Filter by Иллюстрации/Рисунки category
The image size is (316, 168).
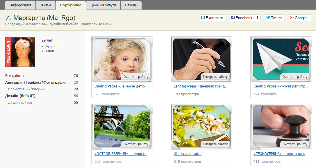click(x=27, y=89)
